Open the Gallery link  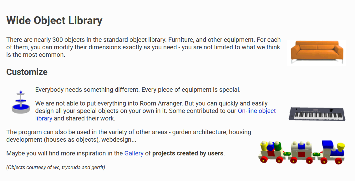134,153
